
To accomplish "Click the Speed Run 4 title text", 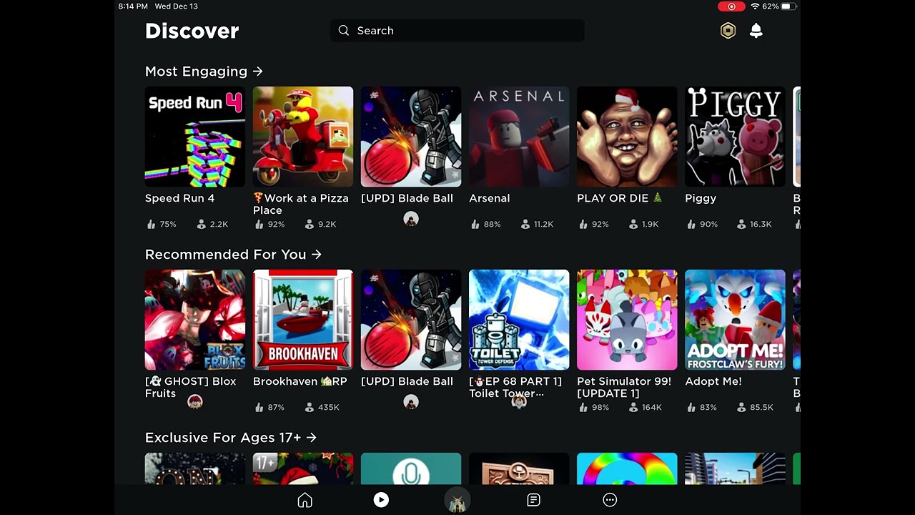I will (179, 198).
